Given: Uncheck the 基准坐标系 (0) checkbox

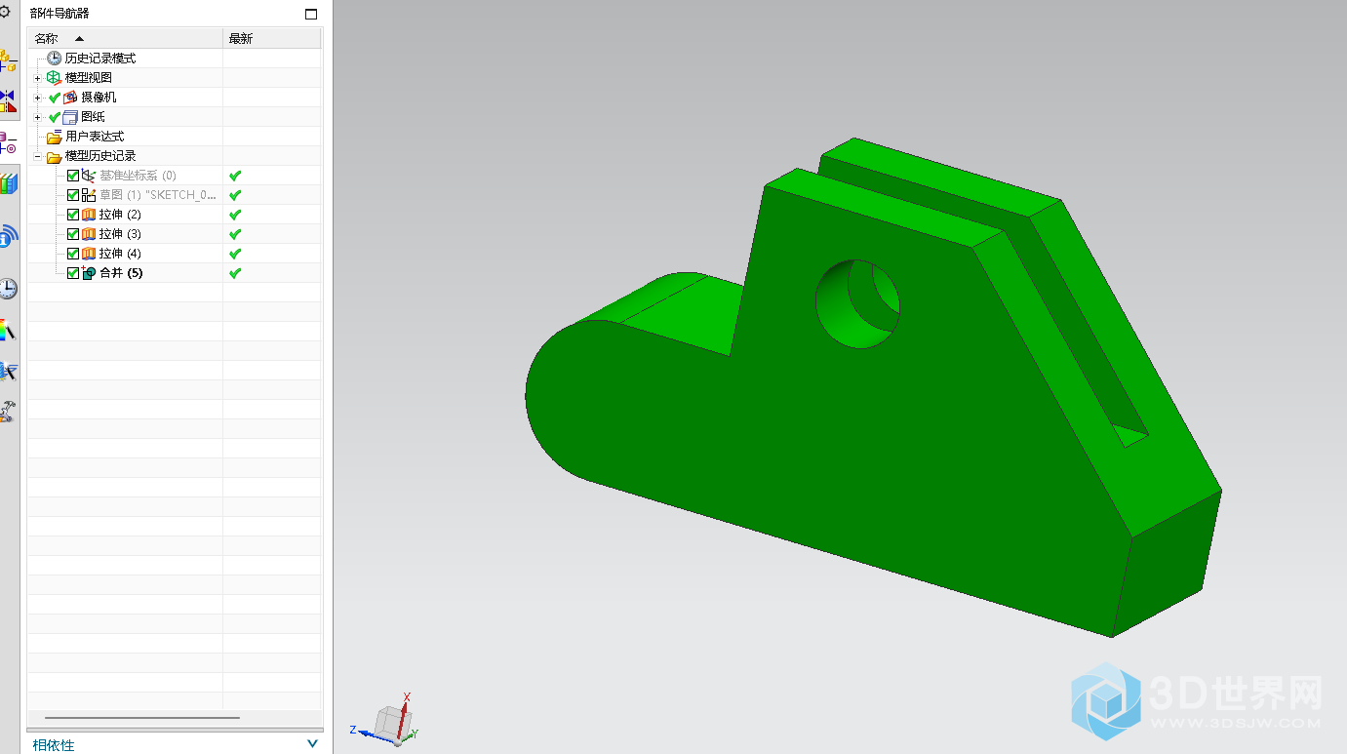Looking at the screenshot, I should (73, 176).
